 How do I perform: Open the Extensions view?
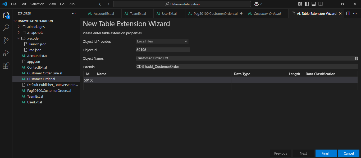pos(6,66)
